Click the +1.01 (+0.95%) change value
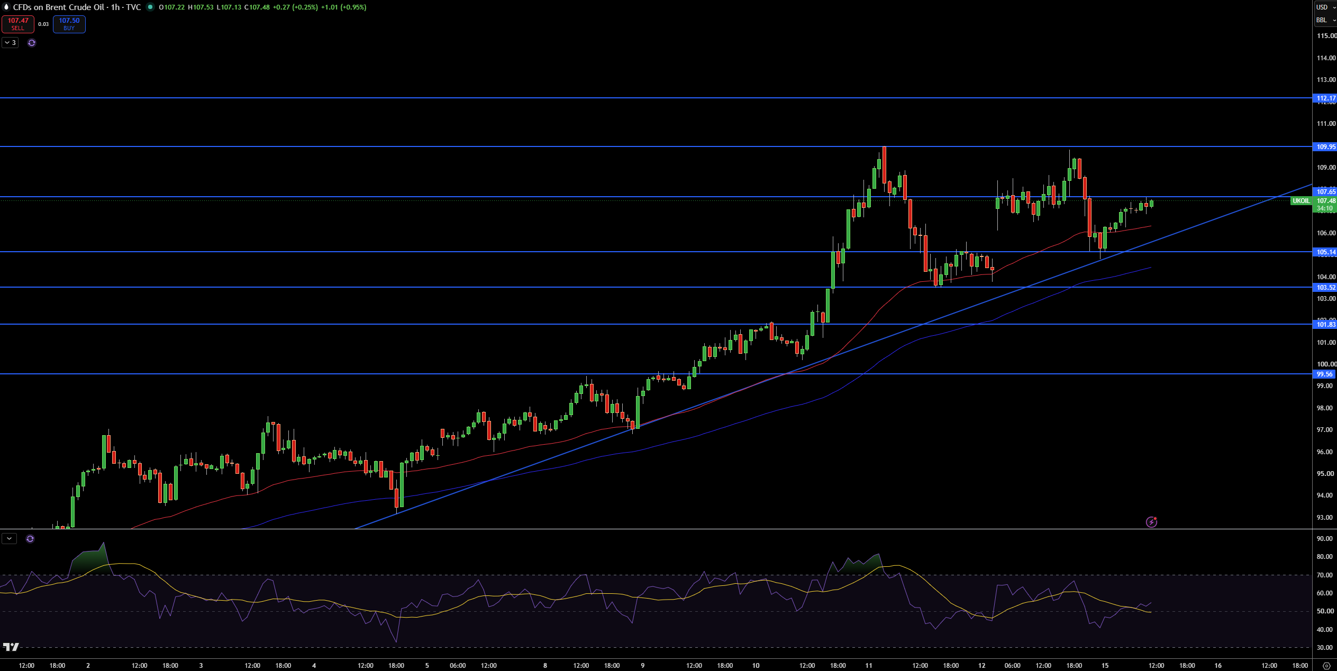The height and width of the screenshot is (671, 1337). pyautogui.click(x=344, y=7)
